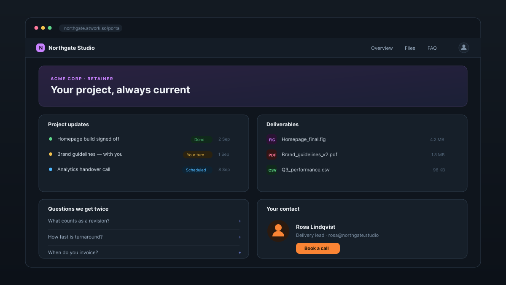Click the FIG file type icon
506x285 pixels.
(x=272, y=139)
